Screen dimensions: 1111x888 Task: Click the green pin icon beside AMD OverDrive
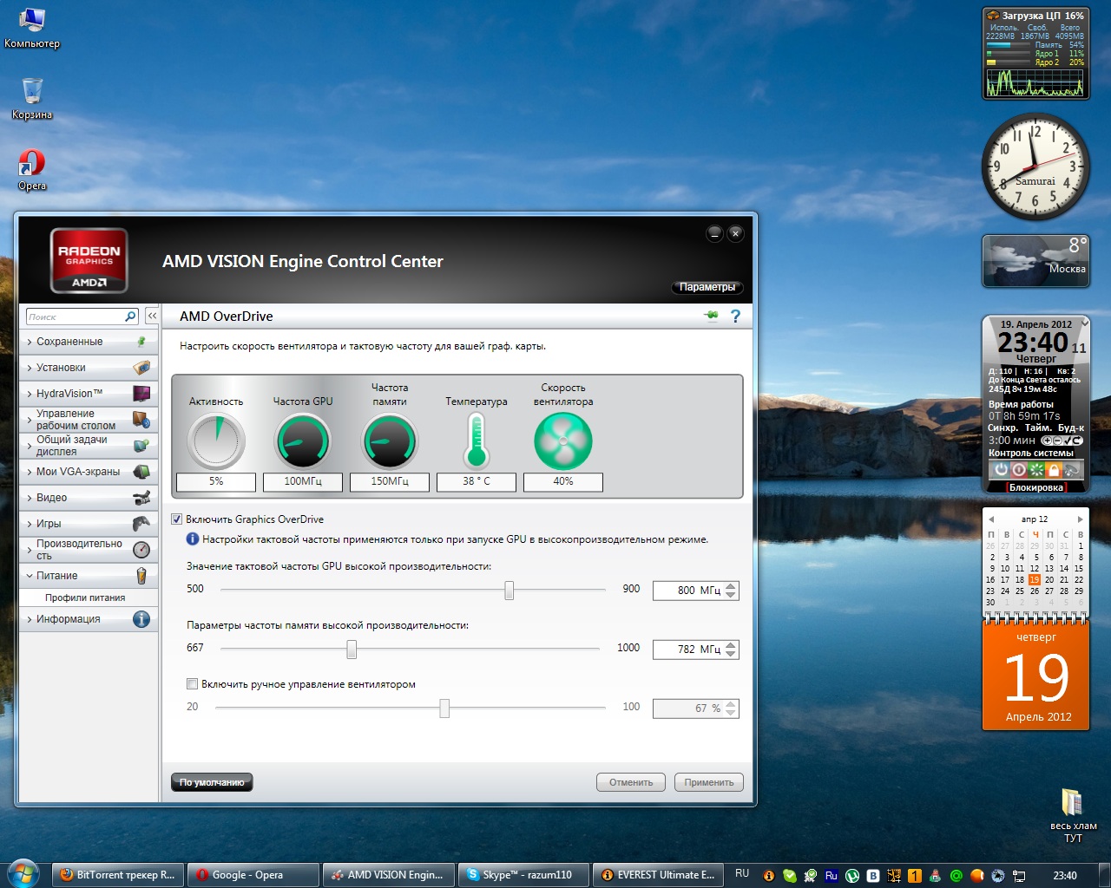pyautogui.click(x=712, y=316)
